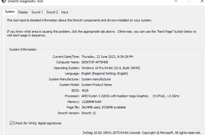
Task: Toggle Check for WHQL digital signatures checkbox
Action: [12, 123]
